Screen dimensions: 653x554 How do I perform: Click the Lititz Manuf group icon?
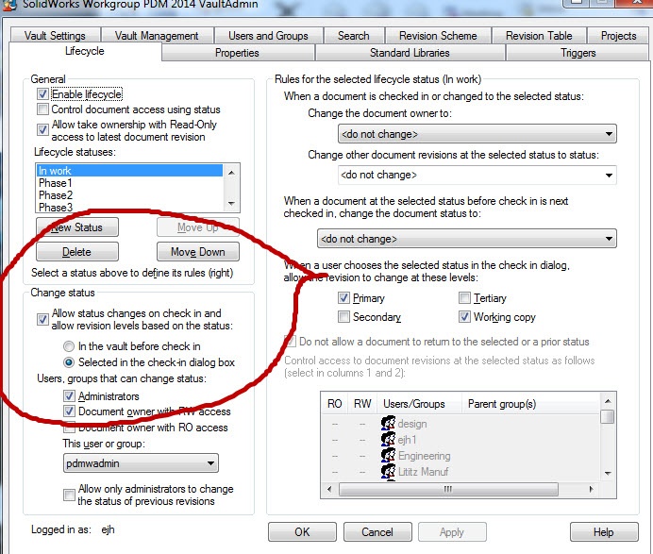388,471
